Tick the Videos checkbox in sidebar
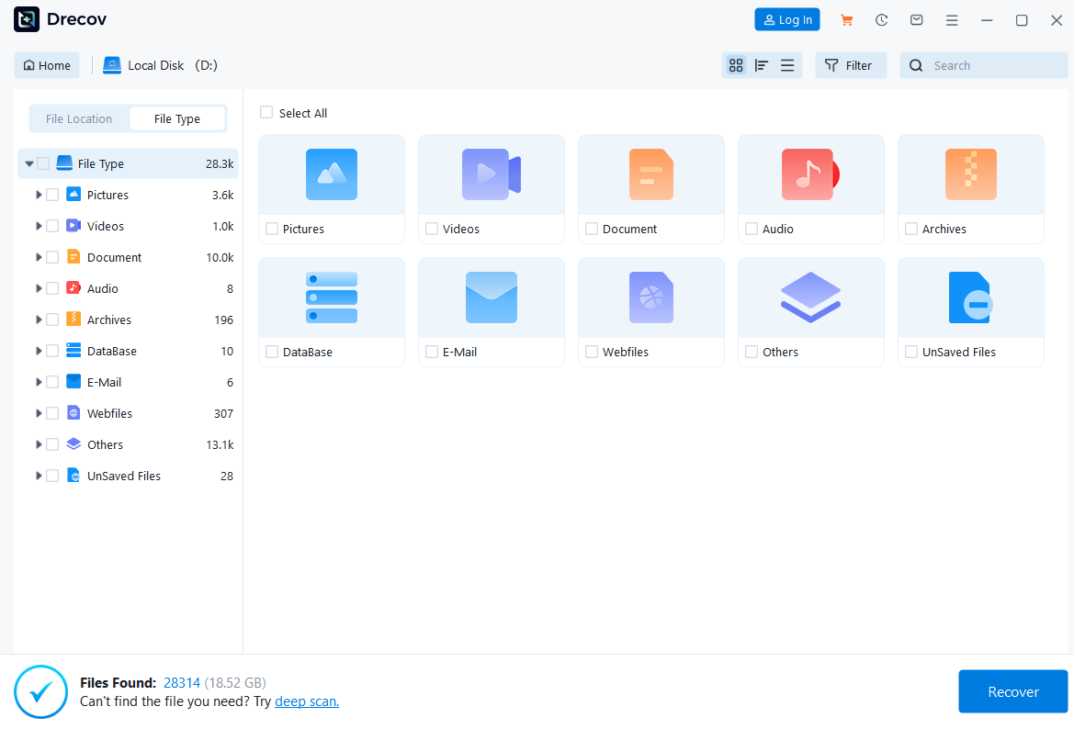The height and width of the screenshot is (729, 1074). pyautogui.click(x=52, y=226)
